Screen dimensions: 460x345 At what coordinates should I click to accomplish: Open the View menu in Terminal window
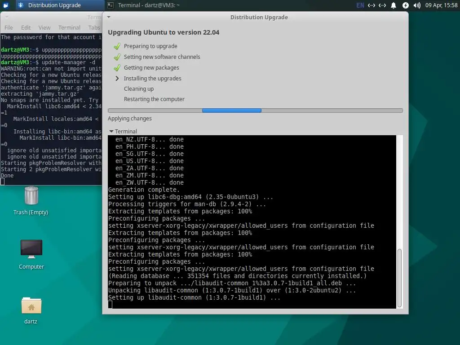coord(44,27)
